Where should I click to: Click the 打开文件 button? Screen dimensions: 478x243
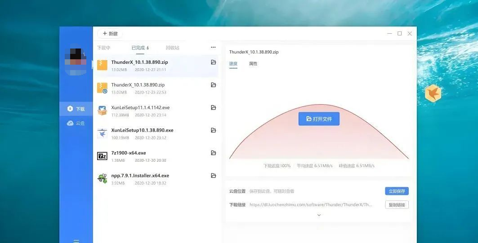319,119
